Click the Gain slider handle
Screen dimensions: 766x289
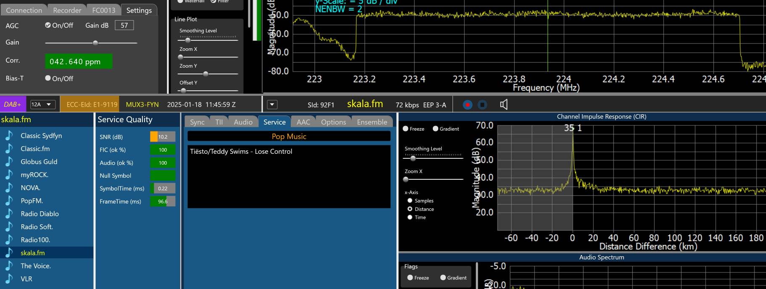[x=95, y=43]
